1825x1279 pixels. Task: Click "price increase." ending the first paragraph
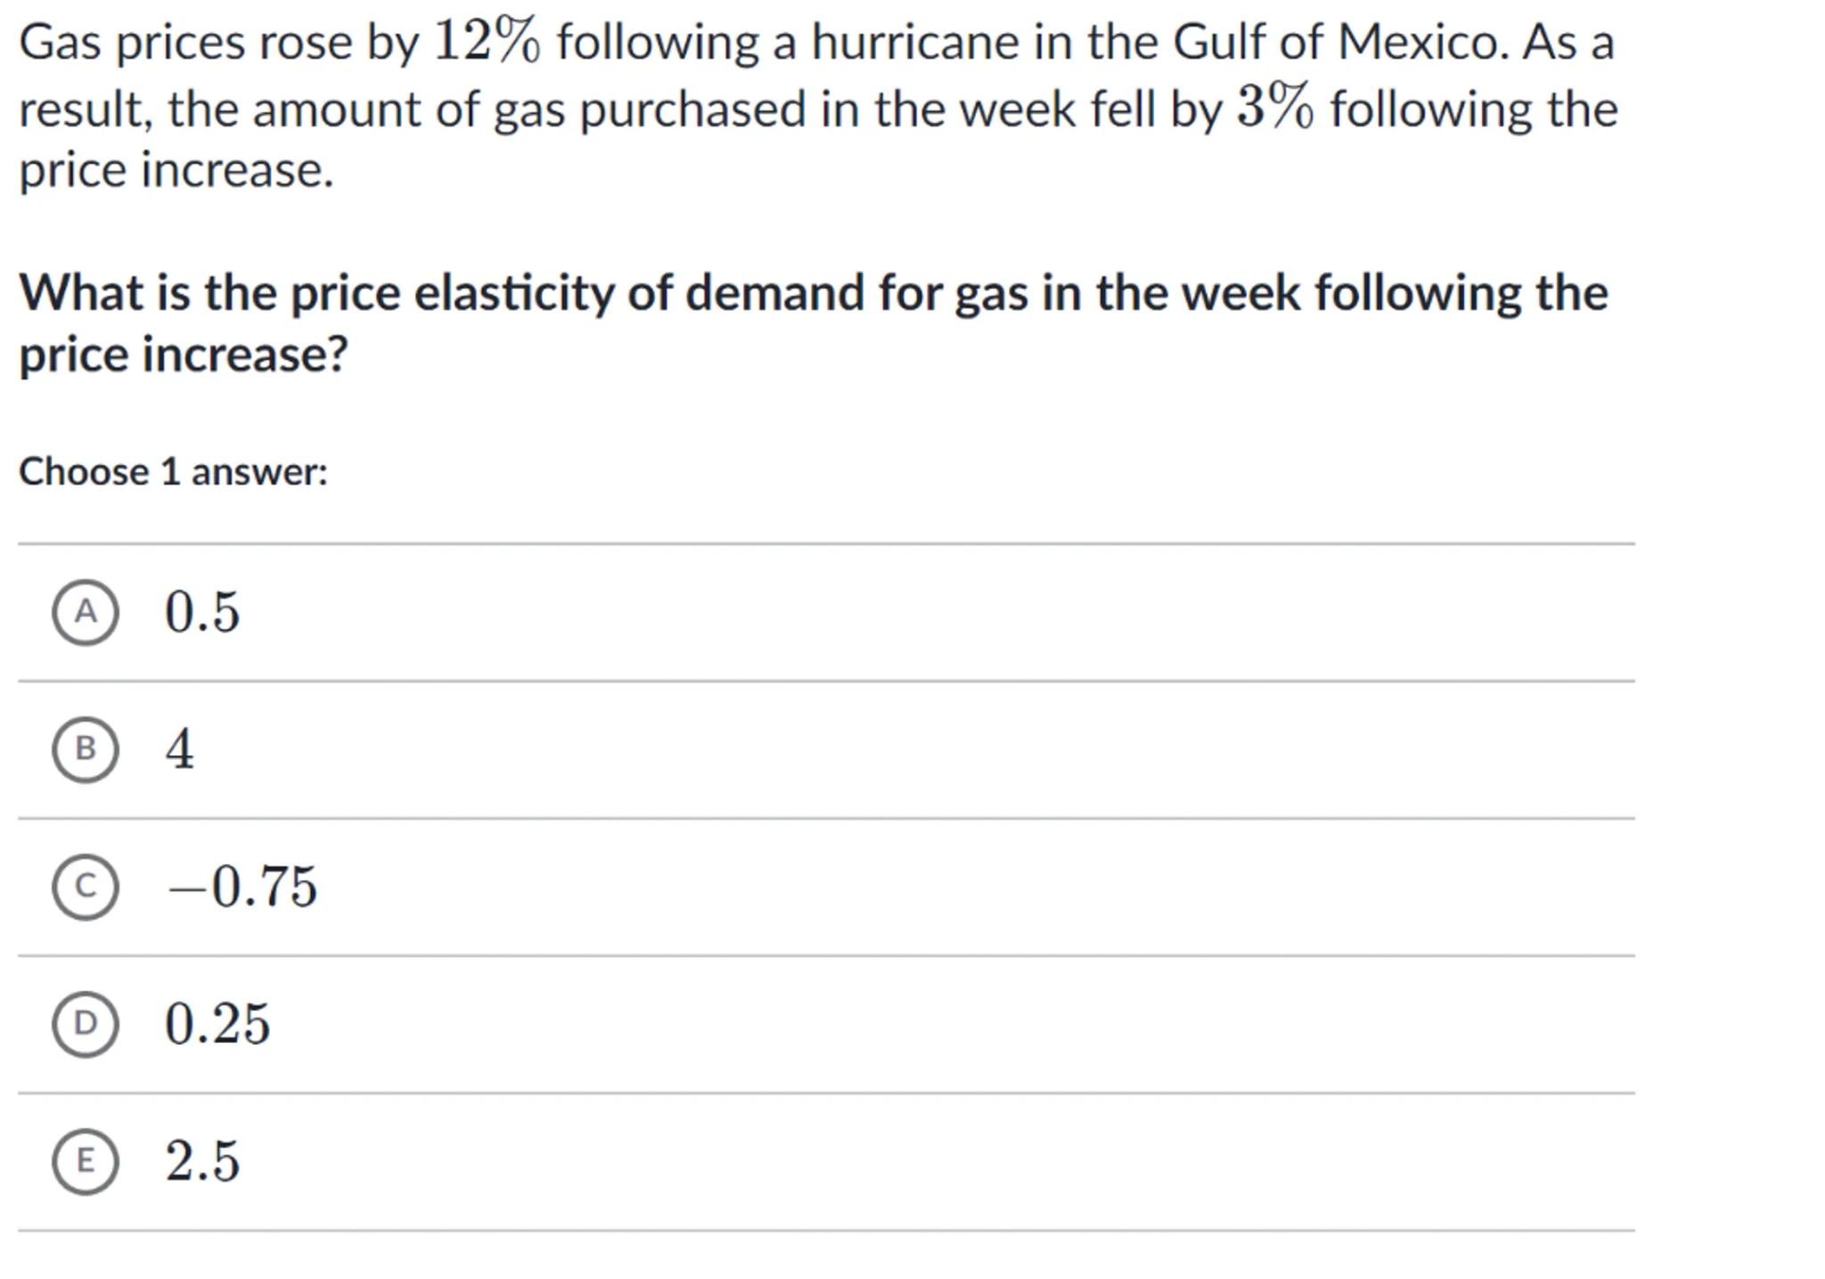[x=176, y=169]
